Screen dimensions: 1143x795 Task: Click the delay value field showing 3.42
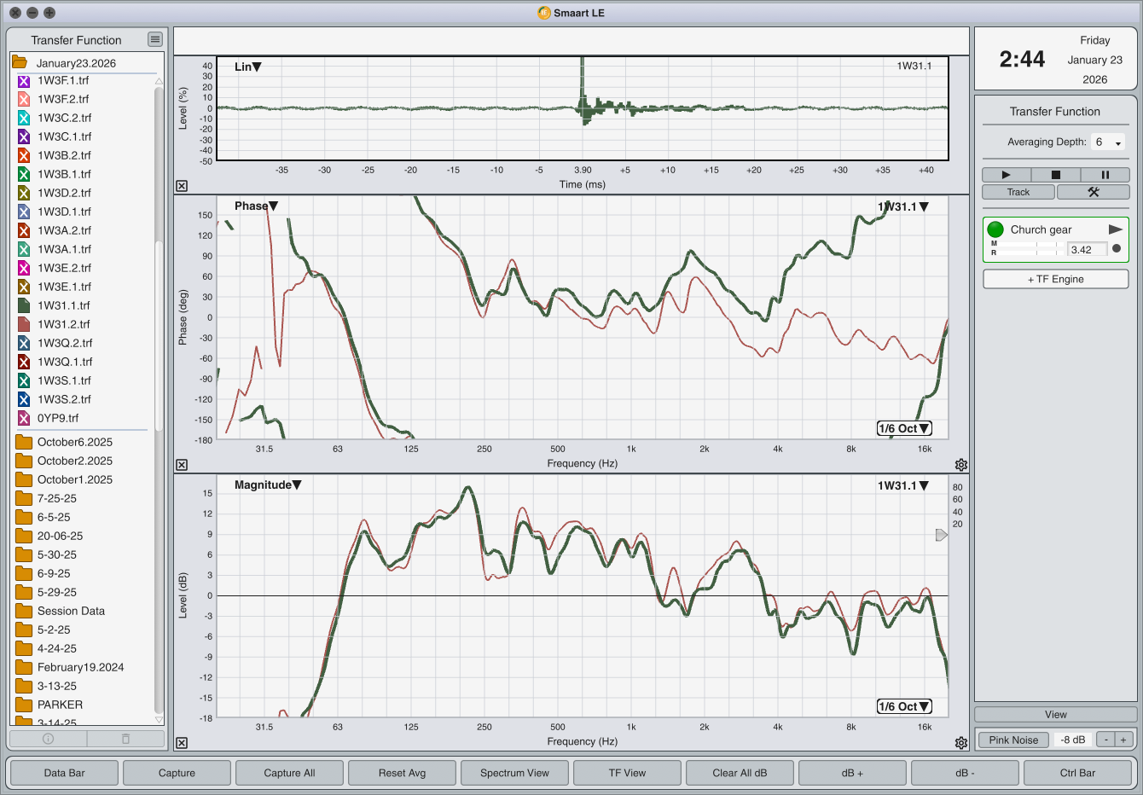1087,250
